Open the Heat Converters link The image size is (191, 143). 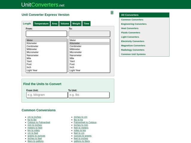pos(130,28)
